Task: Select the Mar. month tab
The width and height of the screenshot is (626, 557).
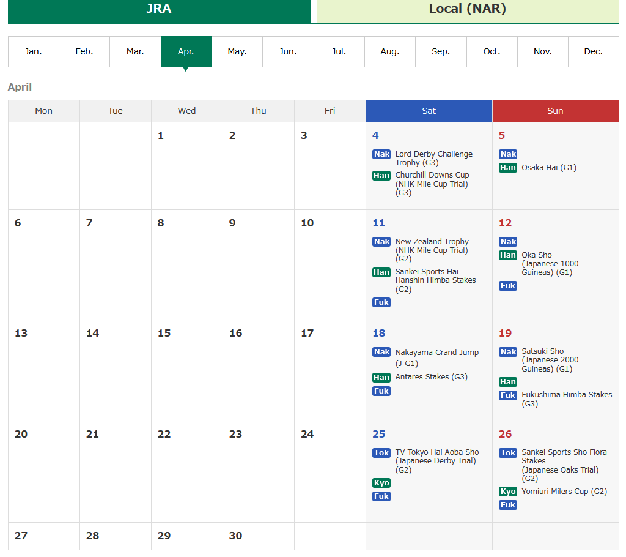Action: click(x=135, y=51)
